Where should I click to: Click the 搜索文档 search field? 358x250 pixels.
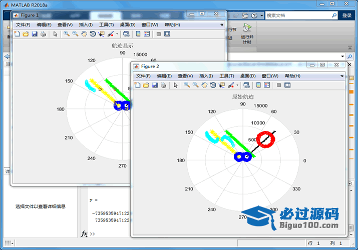click(298, 15)
